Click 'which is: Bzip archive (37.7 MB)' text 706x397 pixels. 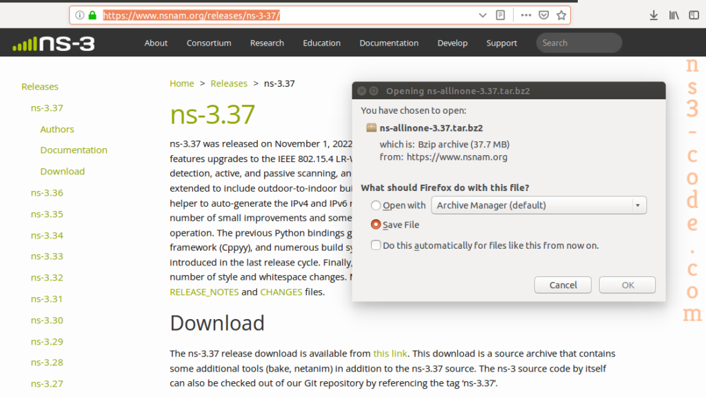445,145
